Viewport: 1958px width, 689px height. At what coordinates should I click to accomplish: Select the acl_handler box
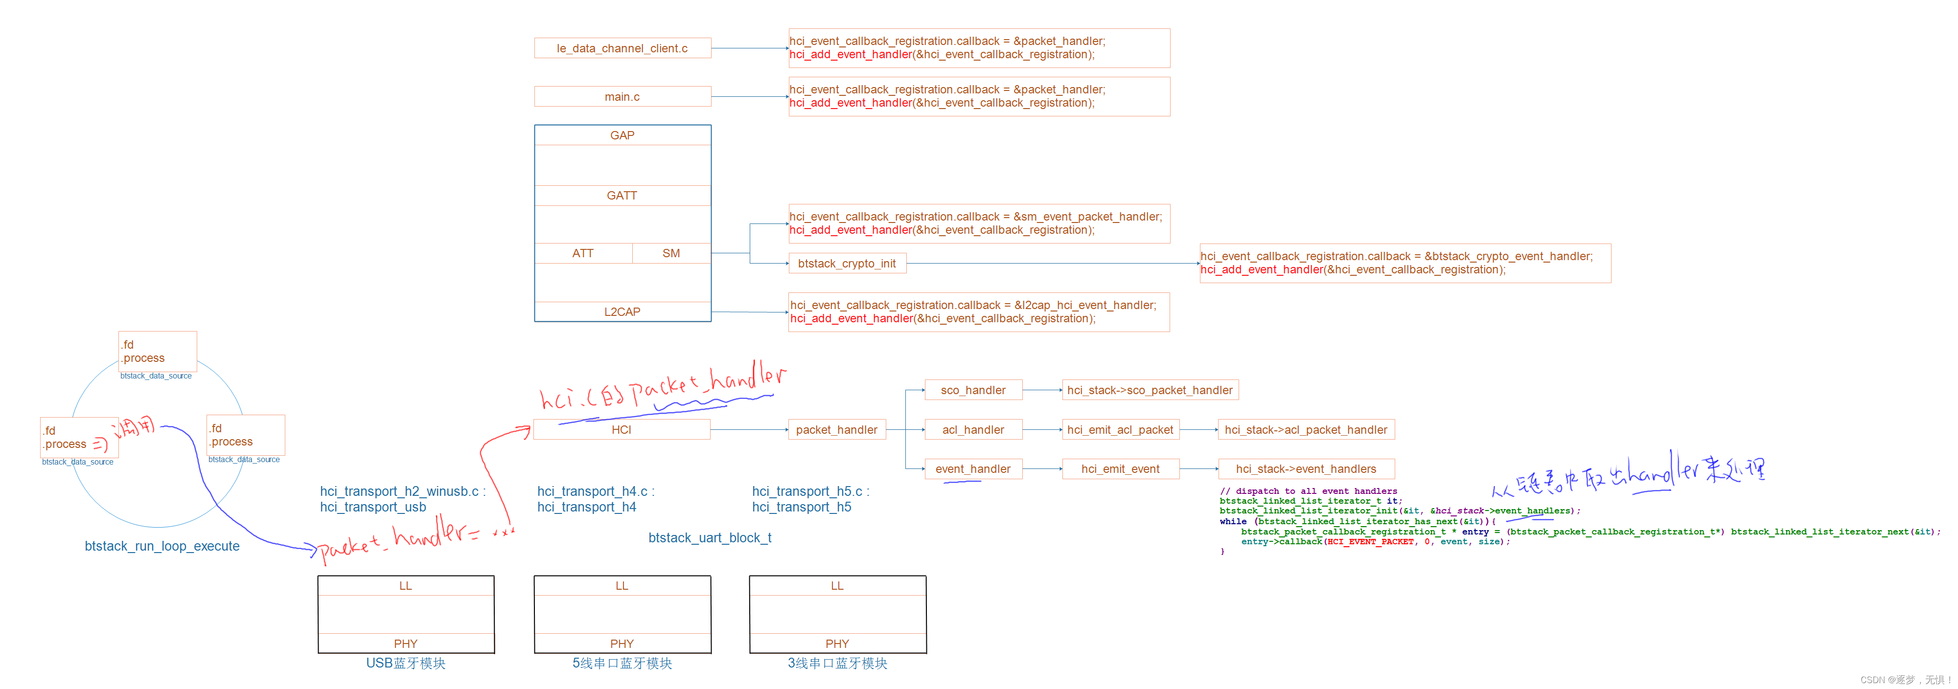974,429
